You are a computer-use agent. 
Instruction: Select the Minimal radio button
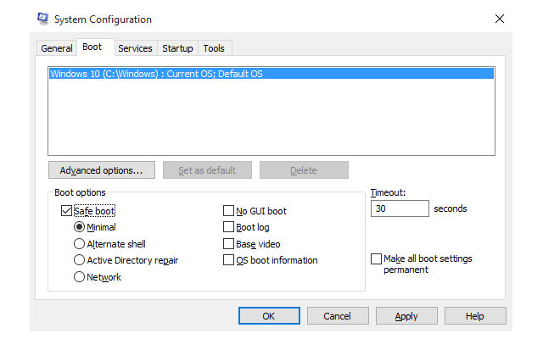point(79,227)
